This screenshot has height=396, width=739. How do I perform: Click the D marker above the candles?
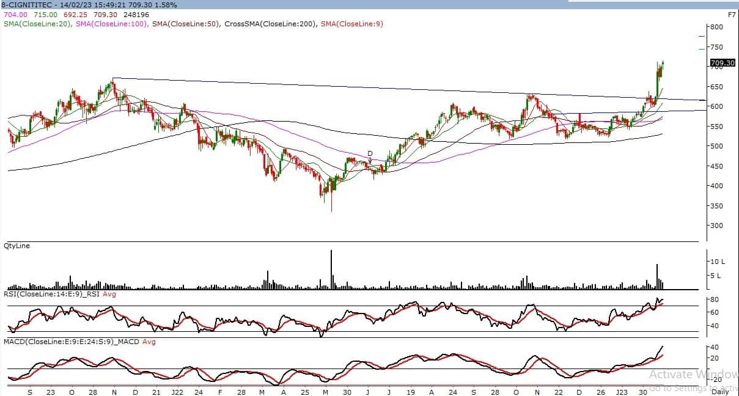370,154
